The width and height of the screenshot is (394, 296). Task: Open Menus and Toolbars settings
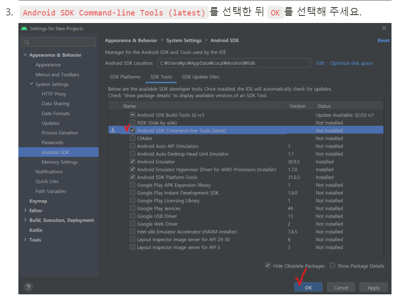coord(57,75)
